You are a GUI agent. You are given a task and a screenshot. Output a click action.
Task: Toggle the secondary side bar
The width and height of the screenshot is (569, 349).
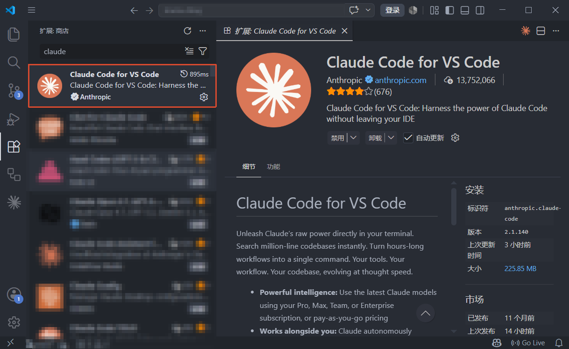480,10
